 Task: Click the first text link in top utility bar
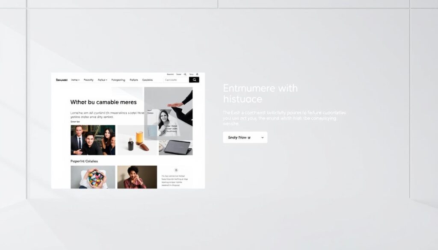pos(170,74)
